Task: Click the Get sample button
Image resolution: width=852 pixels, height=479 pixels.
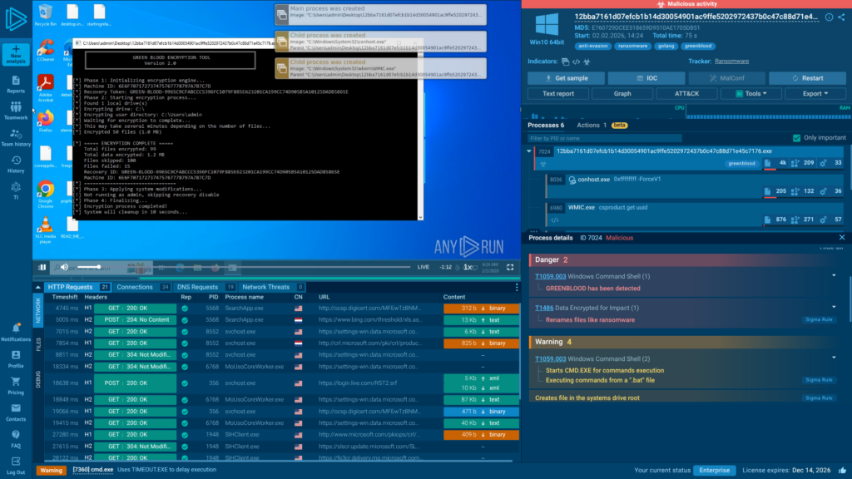Action: (567, 77)
